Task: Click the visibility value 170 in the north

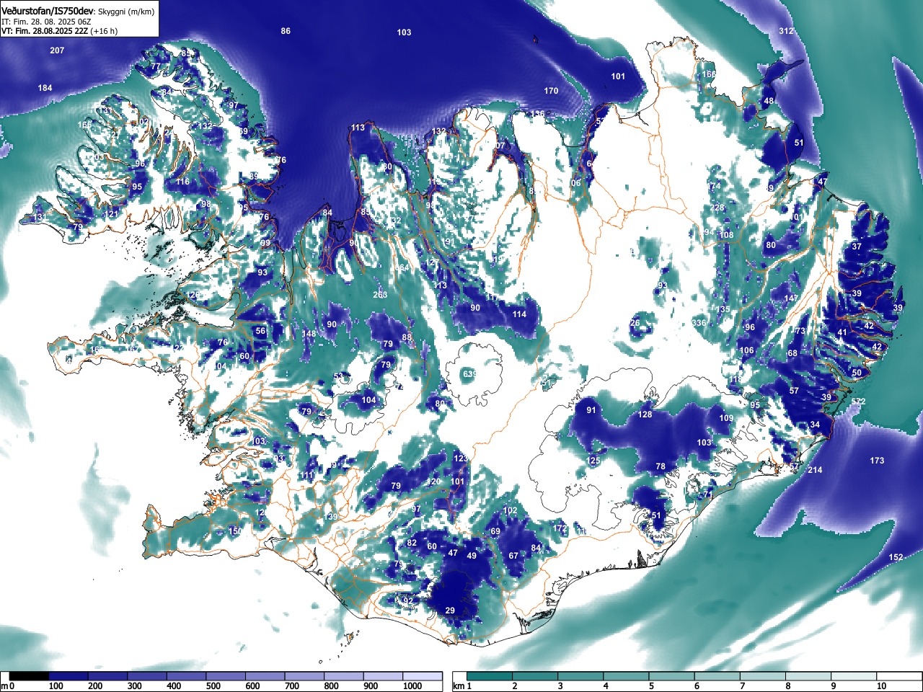Action: (551, 91)
